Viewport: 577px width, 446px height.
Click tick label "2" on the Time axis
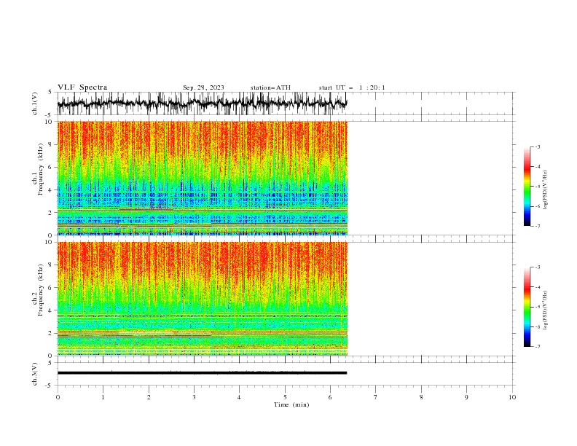click(149, 397)
